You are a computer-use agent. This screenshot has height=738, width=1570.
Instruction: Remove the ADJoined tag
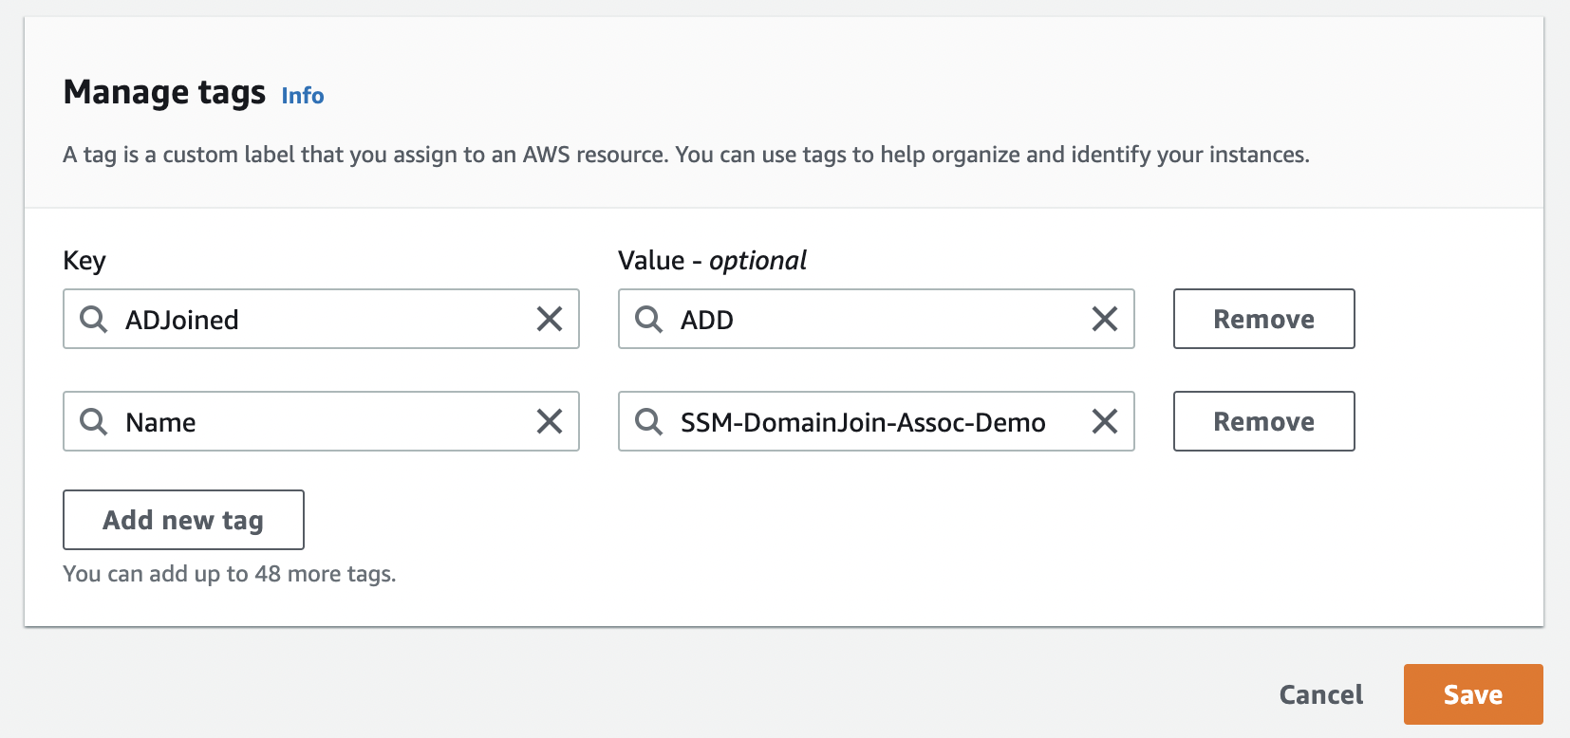click(x=1263, y=320)
